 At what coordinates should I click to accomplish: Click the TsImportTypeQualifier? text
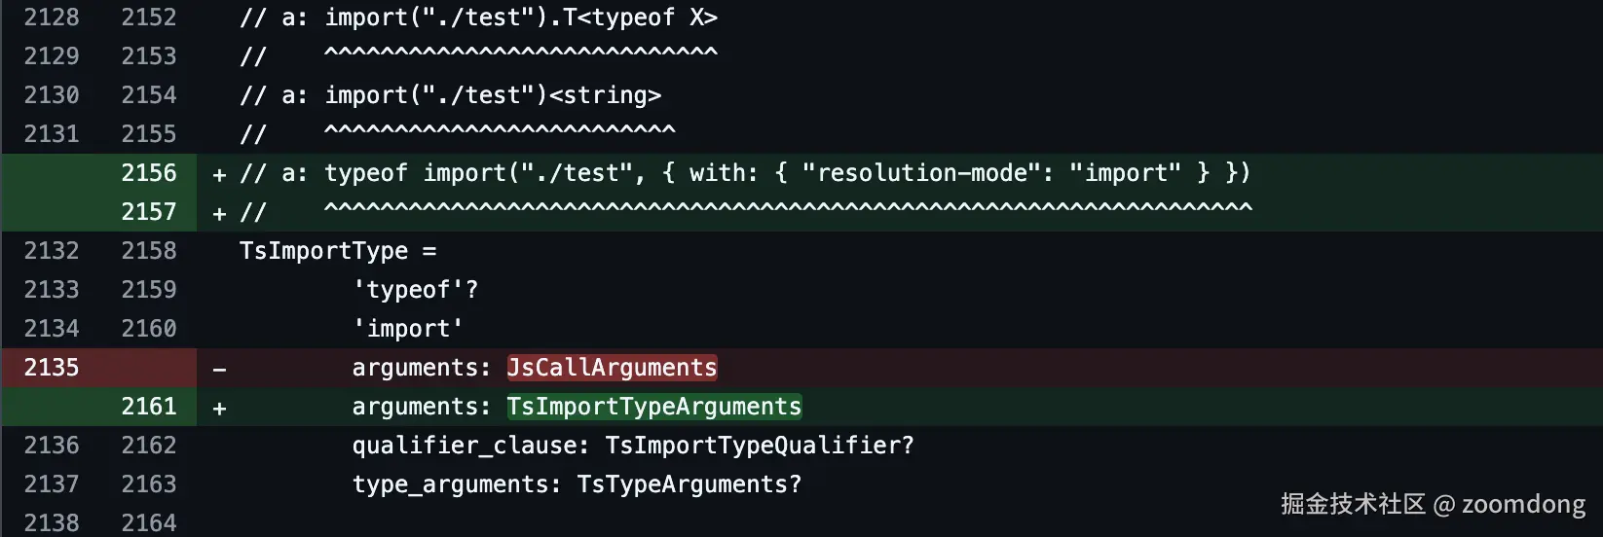tap(760, 446)
